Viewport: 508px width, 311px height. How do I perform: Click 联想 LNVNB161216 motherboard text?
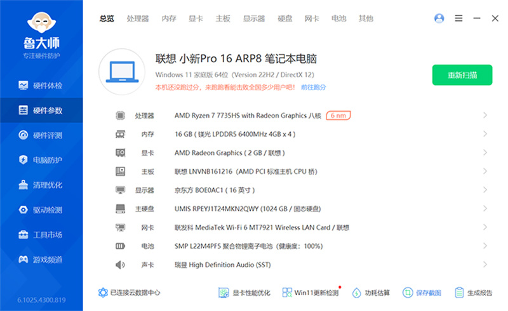pos(246,171)
